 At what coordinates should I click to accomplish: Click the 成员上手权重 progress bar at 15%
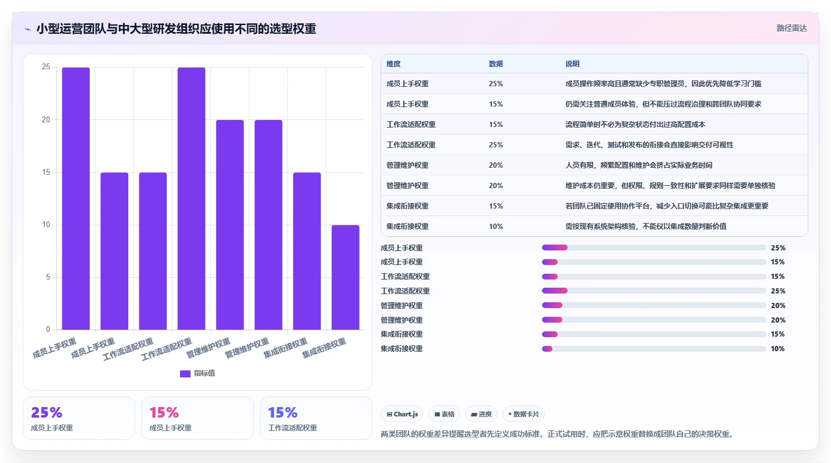click(654, 262)
